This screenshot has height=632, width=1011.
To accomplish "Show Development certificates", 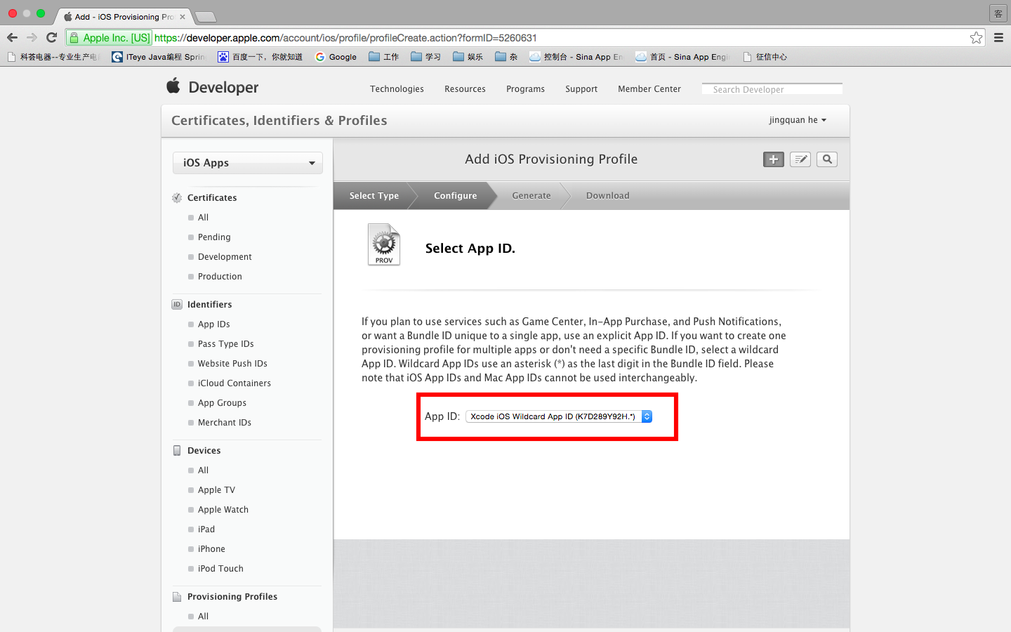I will (225, 257).
